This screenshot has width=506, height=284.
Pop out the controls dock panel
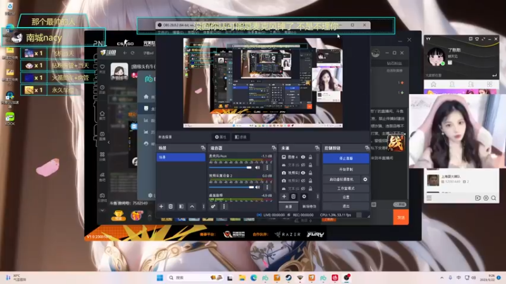367,148
